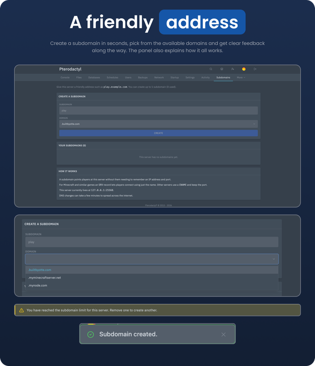Click the 'play.example.com' example address text
The image size is (315, 366).
click(115, 87)
